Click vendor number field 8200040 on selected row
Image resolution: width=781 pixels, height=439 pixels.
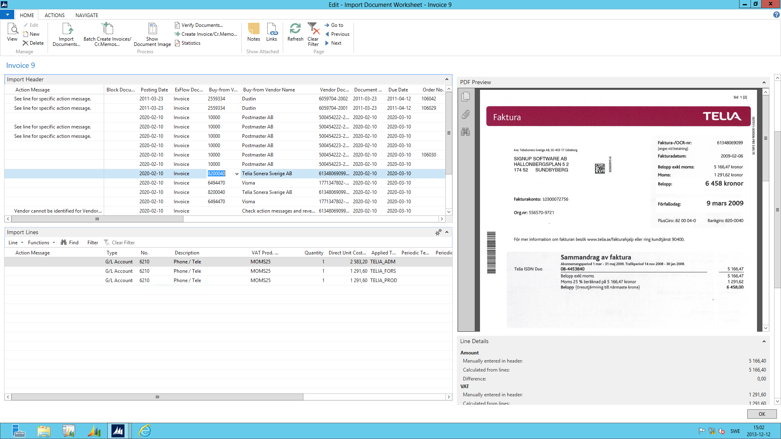217,174
